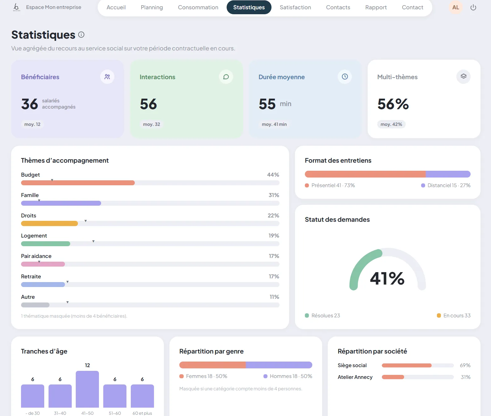The image size is (491, 416).
Task: Click the info icon beside Statistiques title
Action: [81, 35]
